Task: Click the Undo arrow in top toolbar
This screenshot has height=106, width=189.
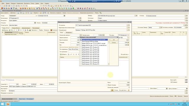Action: click(22, 6)
